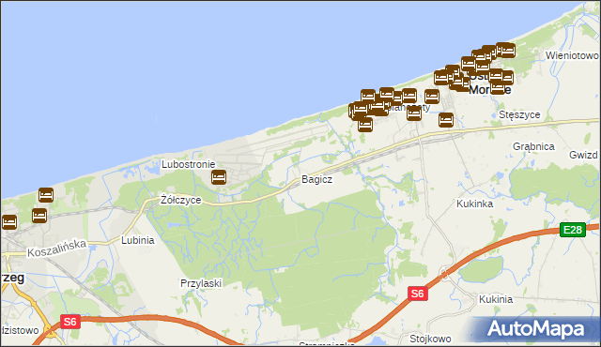Click the red S6 road shield near Przylaski
The image size is (601, 347).
click(x=70, y=322)
